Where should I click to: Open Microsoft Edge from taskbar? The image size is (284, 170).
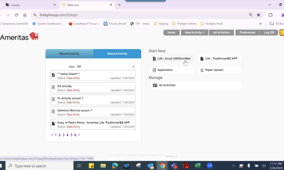115,166
